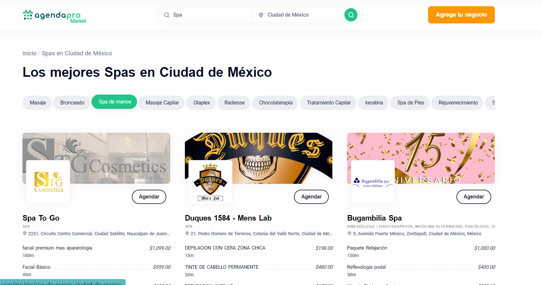Focus the Ciudad de México location field

299,15
